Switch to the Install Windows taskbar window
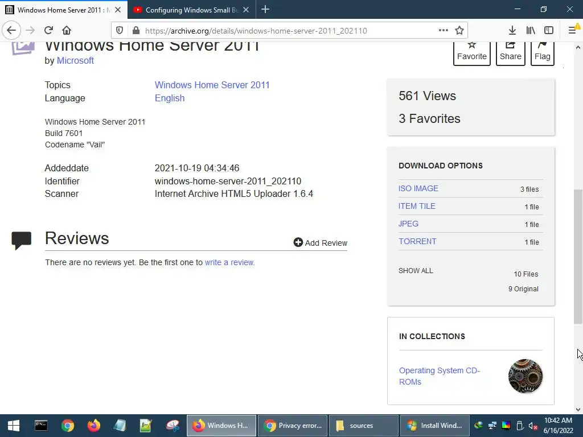 [x=434, y=426]
